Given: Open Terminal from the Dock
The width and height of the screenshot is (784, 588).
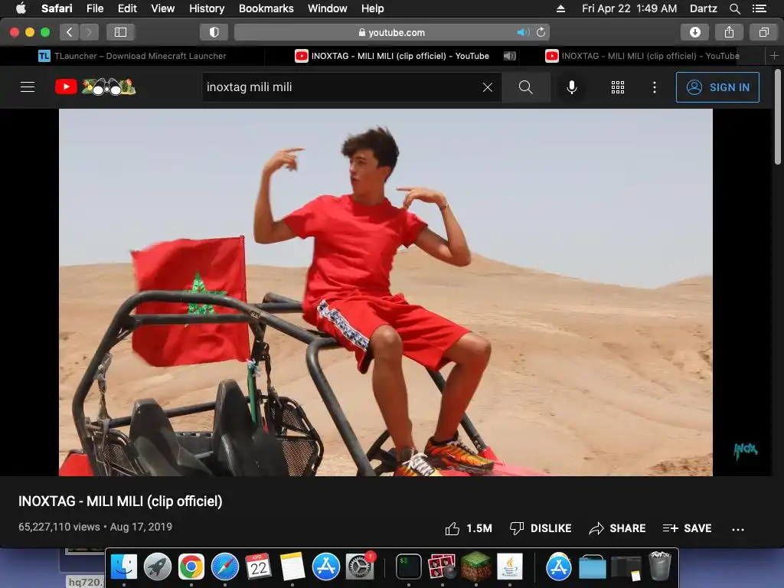Looking at the screenshot, I should tap(409, 567).
